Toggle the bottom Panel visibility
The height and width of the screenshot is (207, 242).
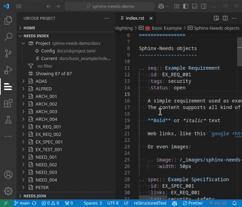(194, 6)
